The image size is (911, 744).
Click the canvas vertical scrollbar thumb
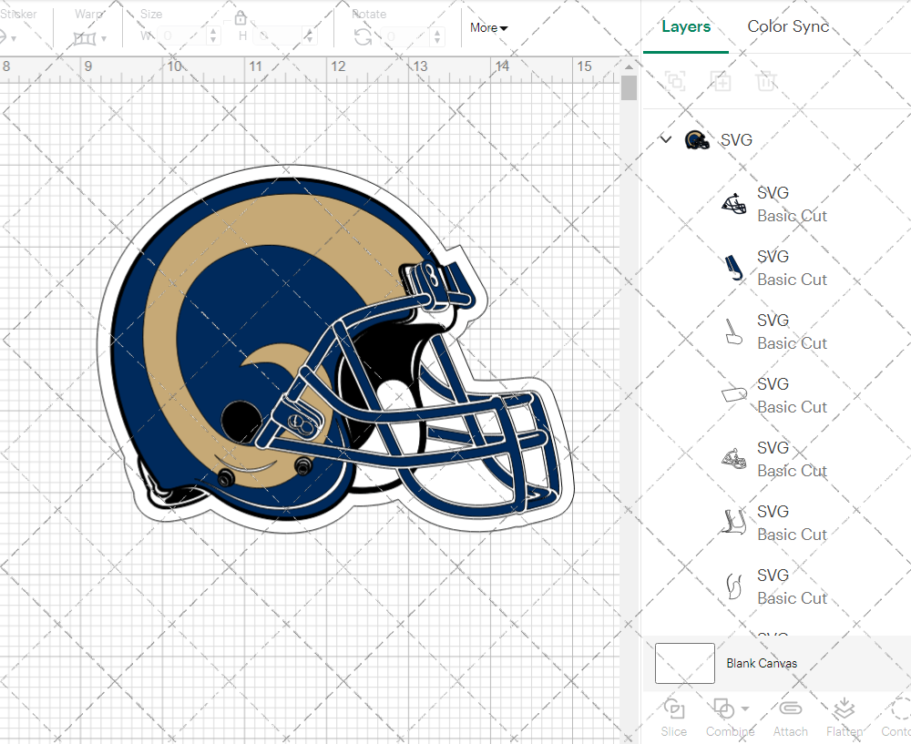[629, 88]
